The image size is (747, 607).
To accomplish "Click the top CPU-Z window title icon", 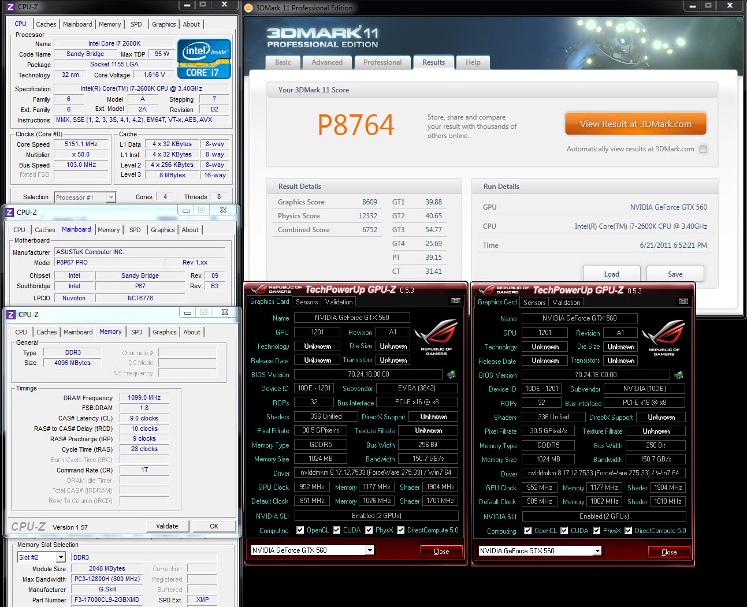I will click(x=10, y=7).
